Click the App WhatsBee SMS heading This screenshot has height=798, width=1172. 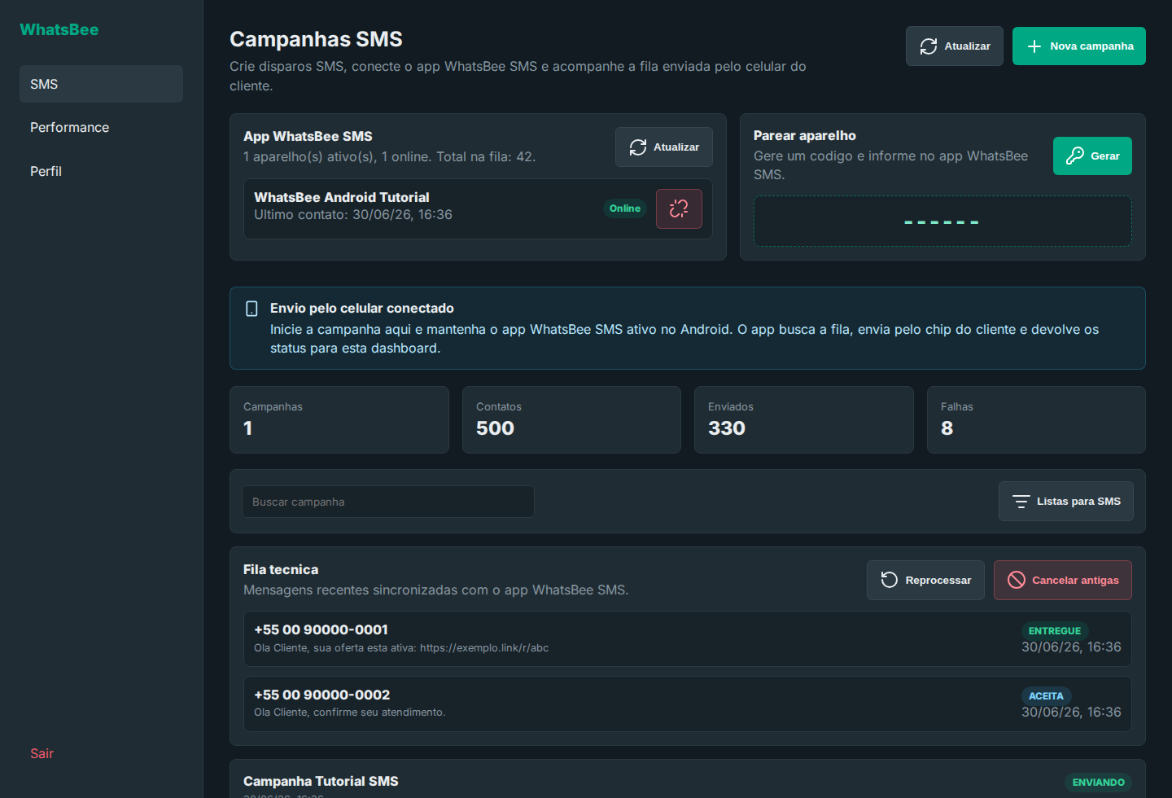pyautogui.click(x=308, y=136)
